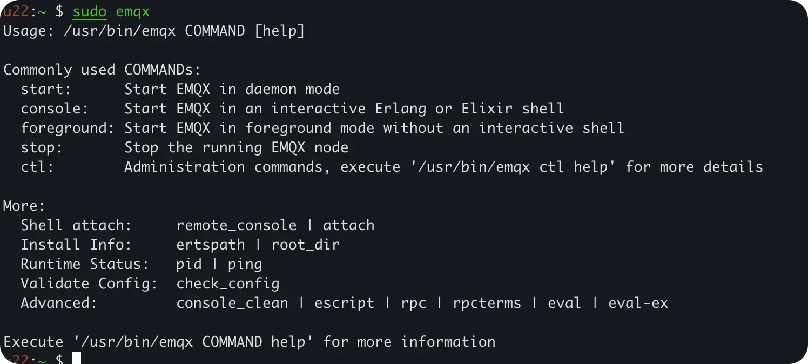
Task: Click 'ping' in the Runtime Status row
Action: tap(245, 264)
